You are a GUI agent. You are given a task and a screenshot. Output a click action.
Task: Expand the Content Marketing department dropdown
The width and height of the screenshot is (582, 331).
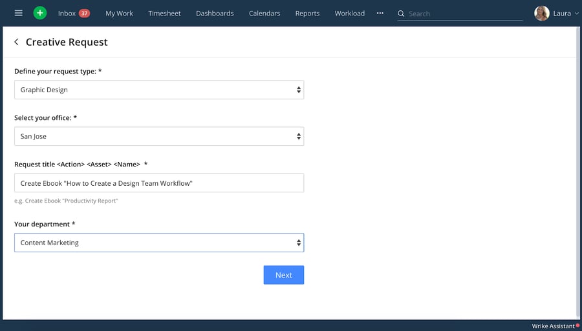pos(159,243)
